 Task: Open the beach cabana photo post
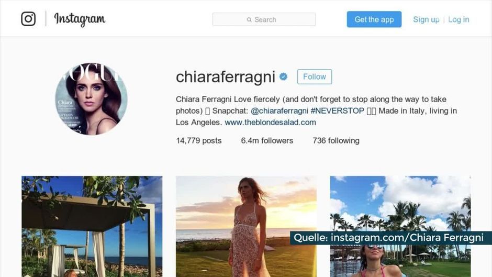point(92,226)
